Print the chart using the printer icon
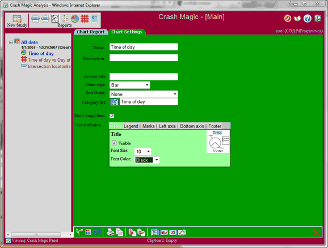This screenshot has height=248, width=328. 111,232
